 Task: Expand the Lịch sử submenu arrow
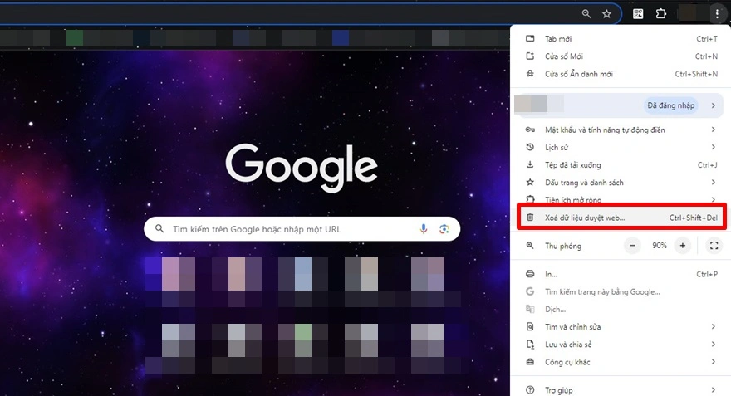[713, 147]
